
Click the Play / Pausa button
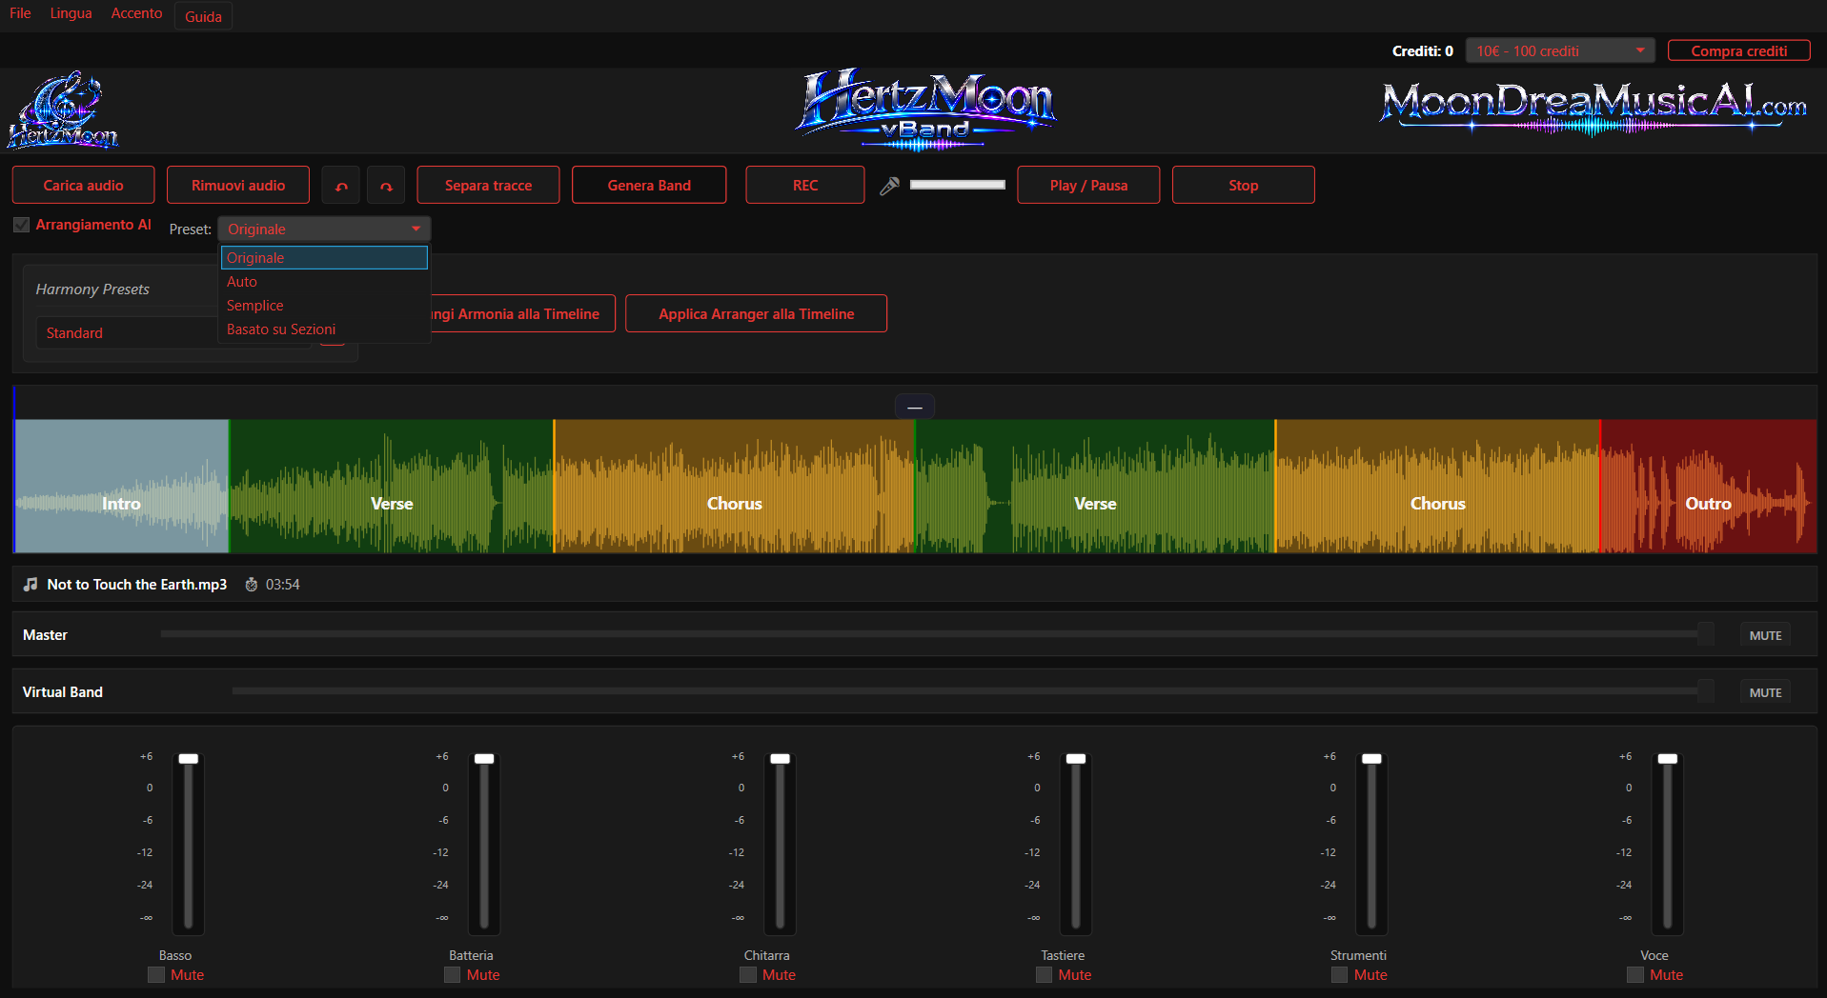click(x=1088, y=185)
